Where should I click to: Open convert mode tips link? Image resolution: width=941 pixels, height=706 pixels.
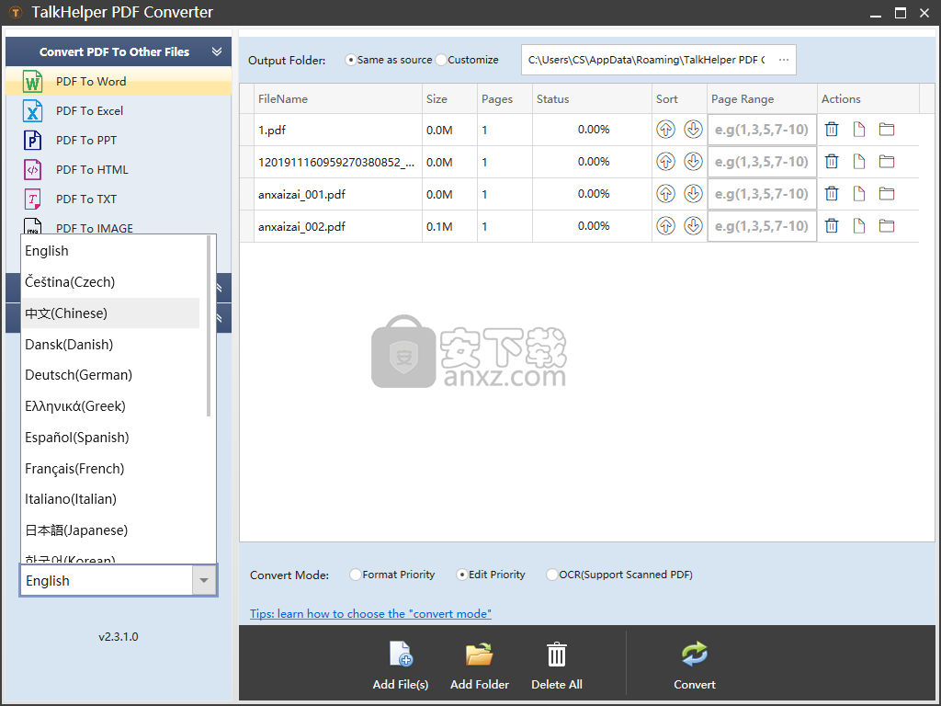pos(370,613)
